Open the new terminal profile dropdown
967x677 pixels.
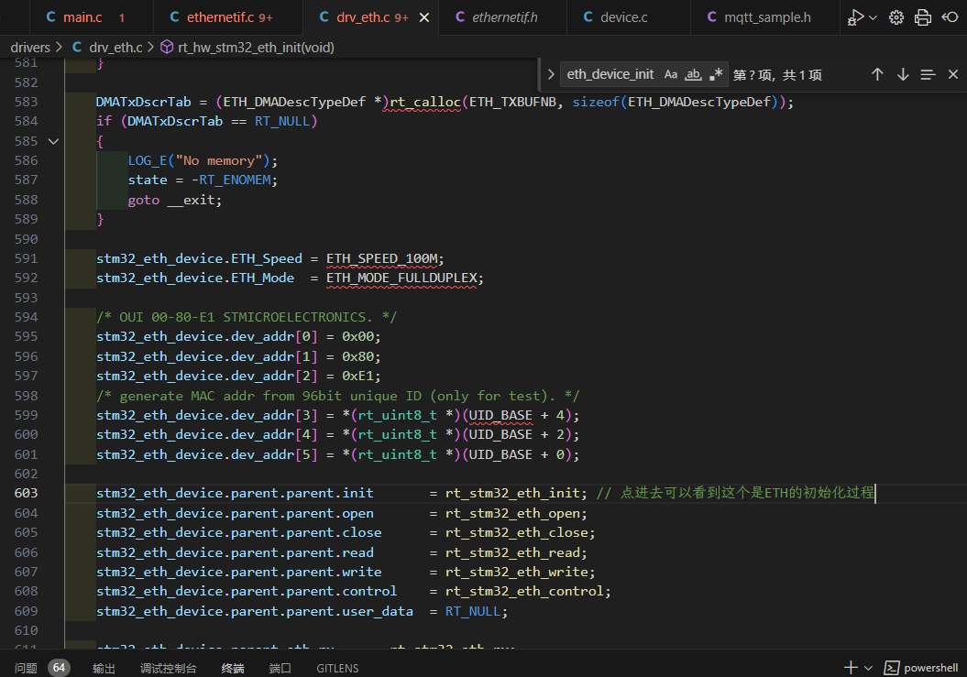click(x=869, y=668)
